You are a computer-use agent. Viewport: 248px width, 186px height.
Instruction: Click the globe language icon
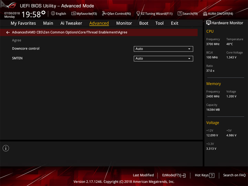[53, 13]
